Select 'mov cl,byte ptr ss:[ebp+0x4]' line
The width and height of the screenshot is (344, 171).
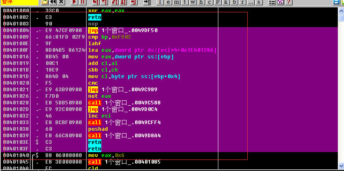[x=134, y=76]
